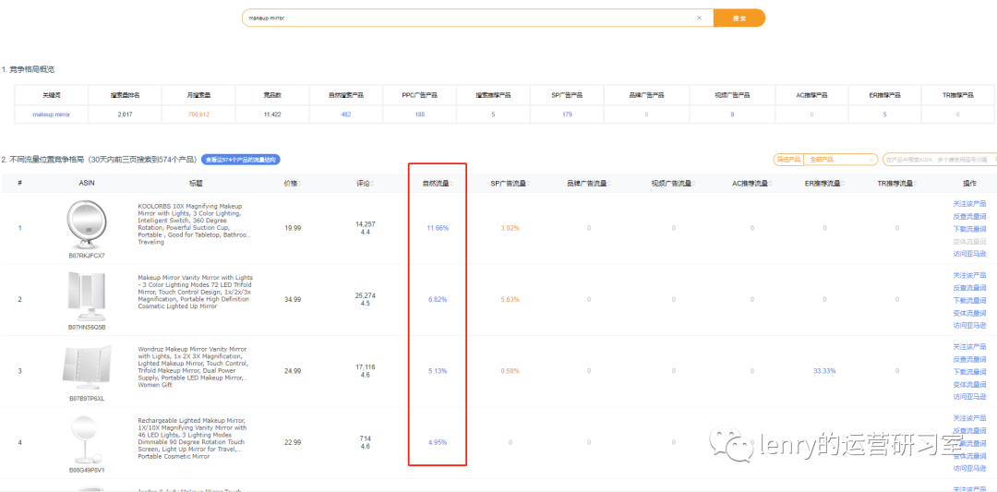Click 关注该产品 for B07HNS6Q5B row
Viewport: 997px width, 492px height.
[969, 275]
